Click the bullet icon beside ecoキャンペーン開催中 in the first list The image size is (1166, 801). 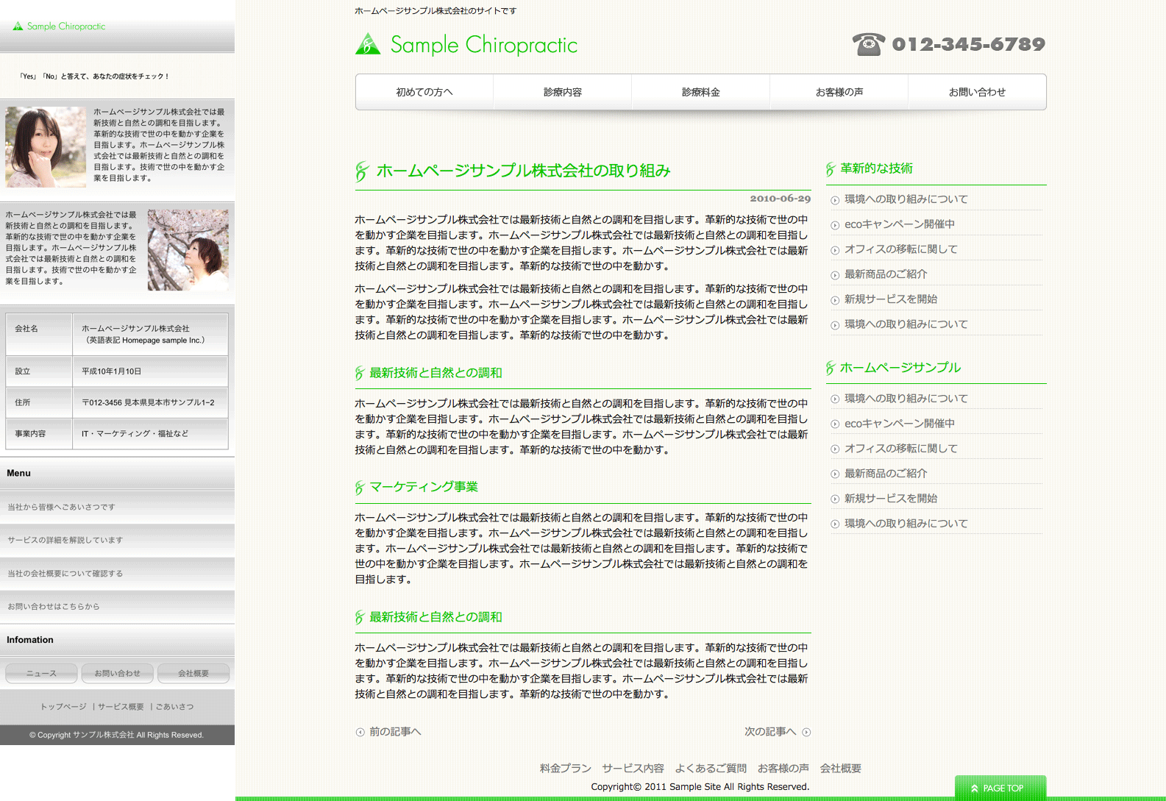(835, 225)
